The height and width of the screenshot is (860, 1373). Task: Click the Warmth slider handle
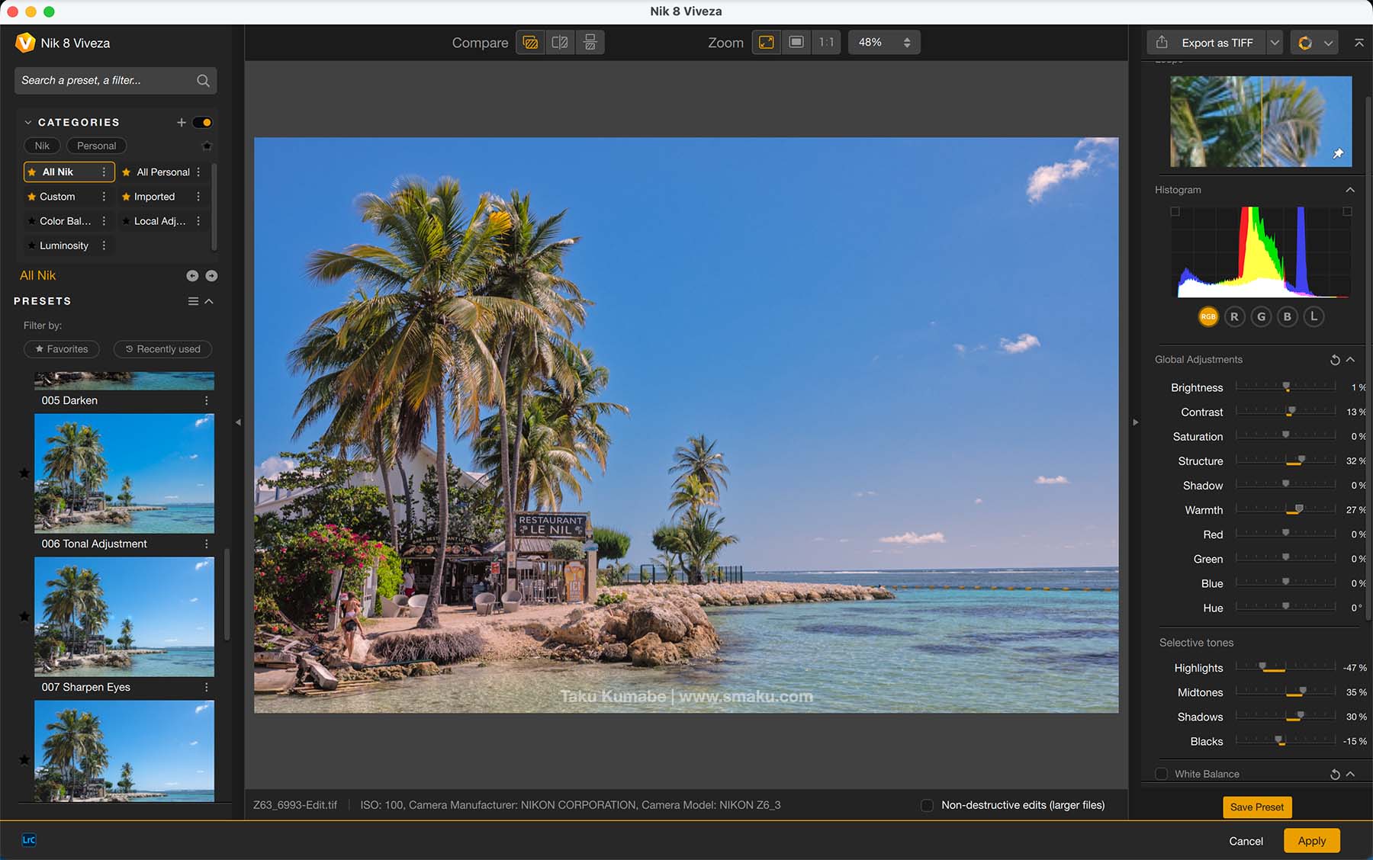pos(1299,509)
